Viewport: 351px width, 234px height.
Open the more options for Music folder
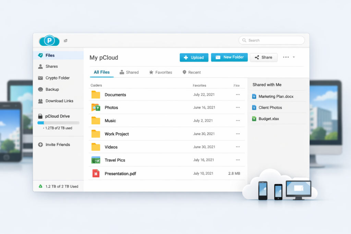(238, 121)
